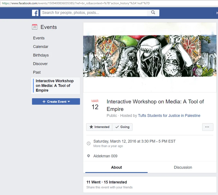Open Calendar in the sidebar
This screenshot has height=195, width=218.
(41, 46)
